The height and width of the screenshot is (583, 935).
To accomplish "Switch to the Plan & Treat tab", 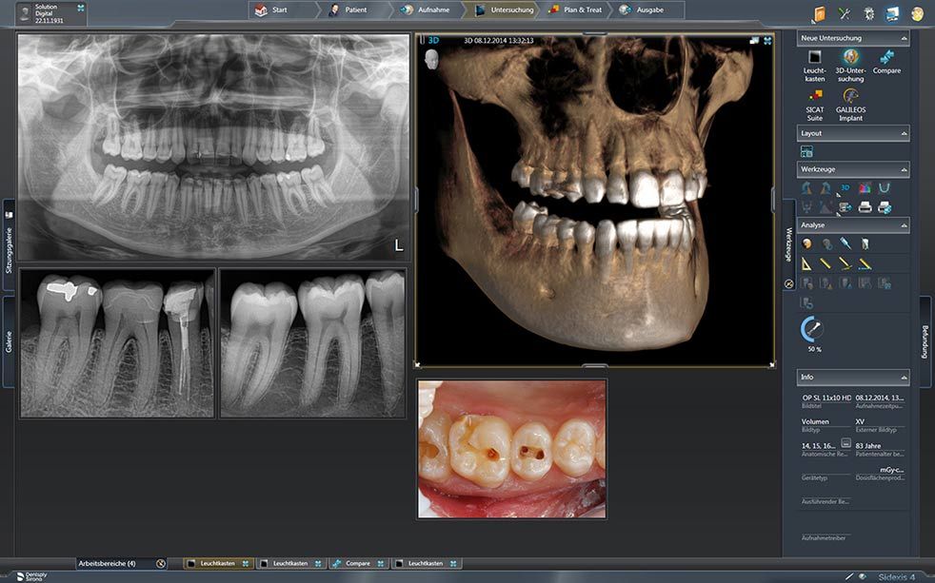I will (x=575, y=10).
